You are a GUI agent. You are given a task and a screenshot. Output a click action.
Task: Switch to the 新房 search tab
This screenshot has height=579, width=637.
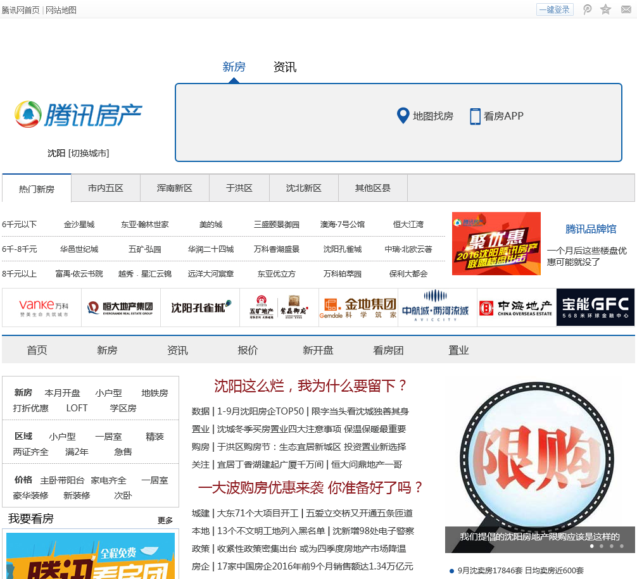[x=234, y=66]
